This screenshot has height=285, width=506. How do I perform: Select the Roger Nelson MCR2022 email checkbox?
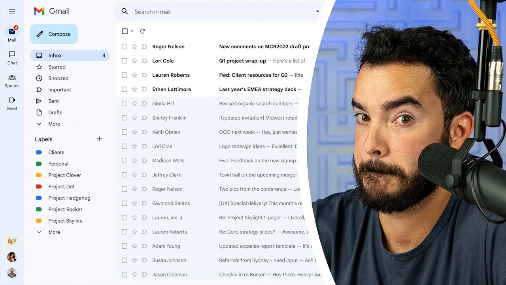(x=125, y=47)
